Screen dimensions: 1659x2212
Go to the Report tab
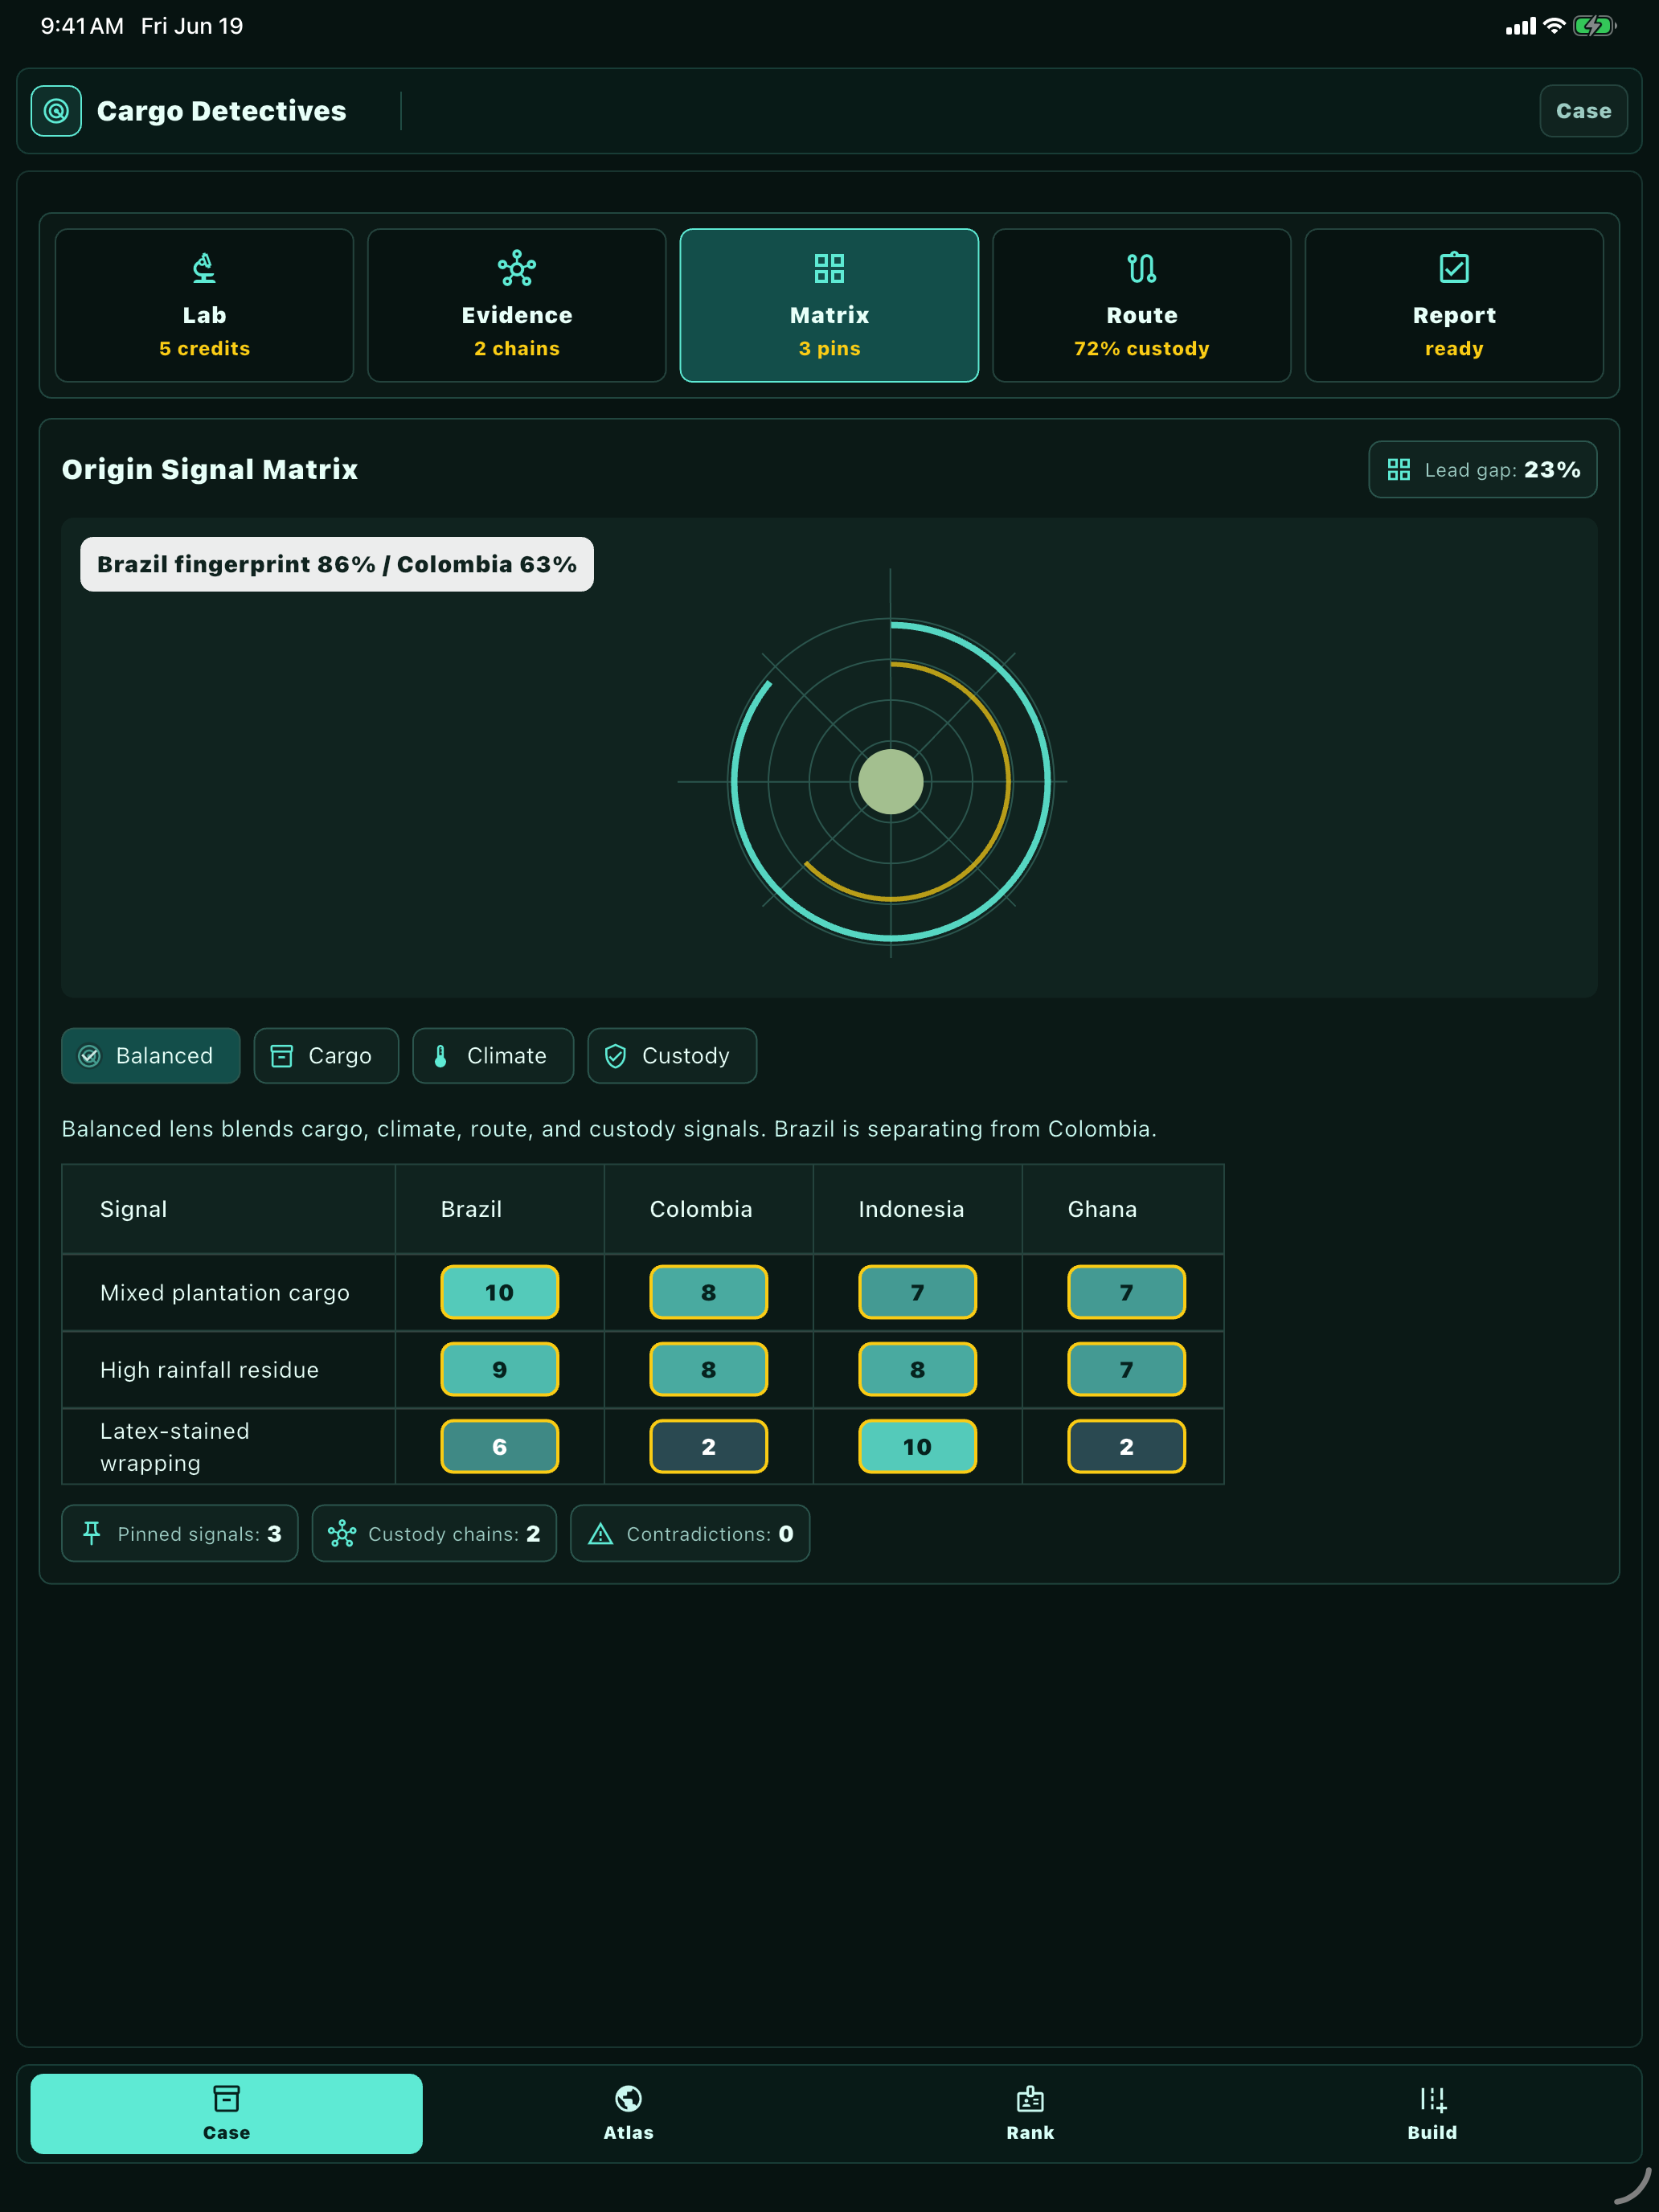(x=1454, y=305)
